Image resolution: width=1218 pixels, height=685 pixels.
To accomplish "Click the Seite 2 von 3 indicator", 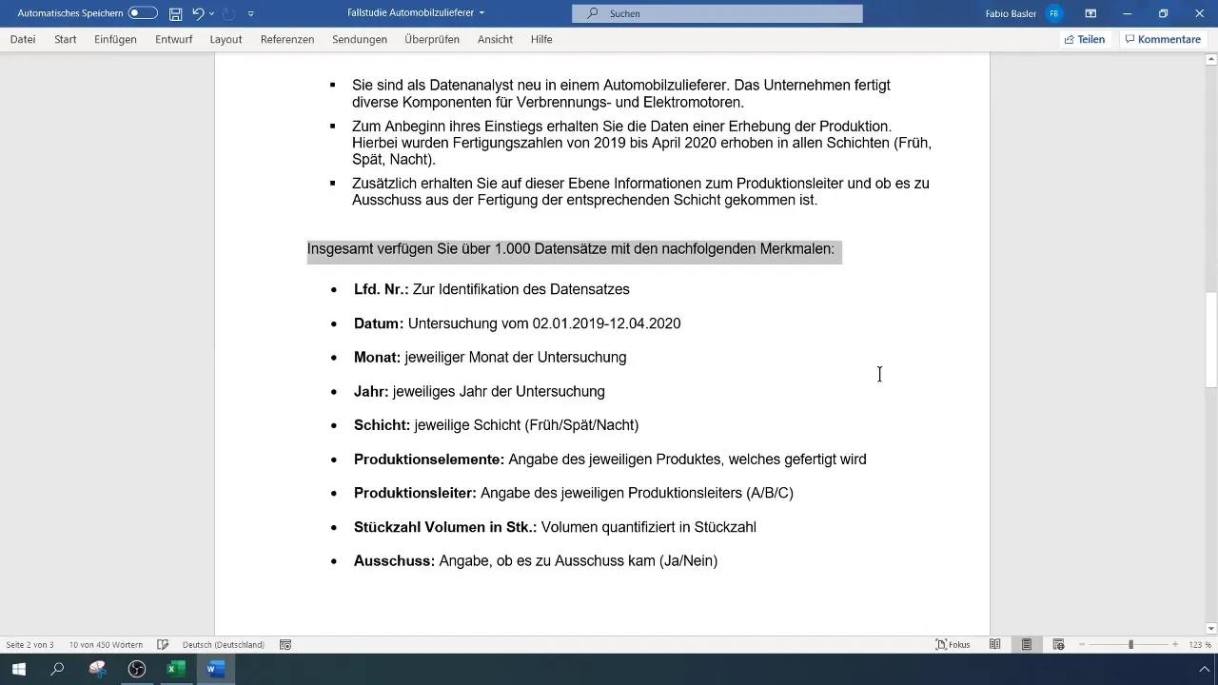I will tap(29, 644).
